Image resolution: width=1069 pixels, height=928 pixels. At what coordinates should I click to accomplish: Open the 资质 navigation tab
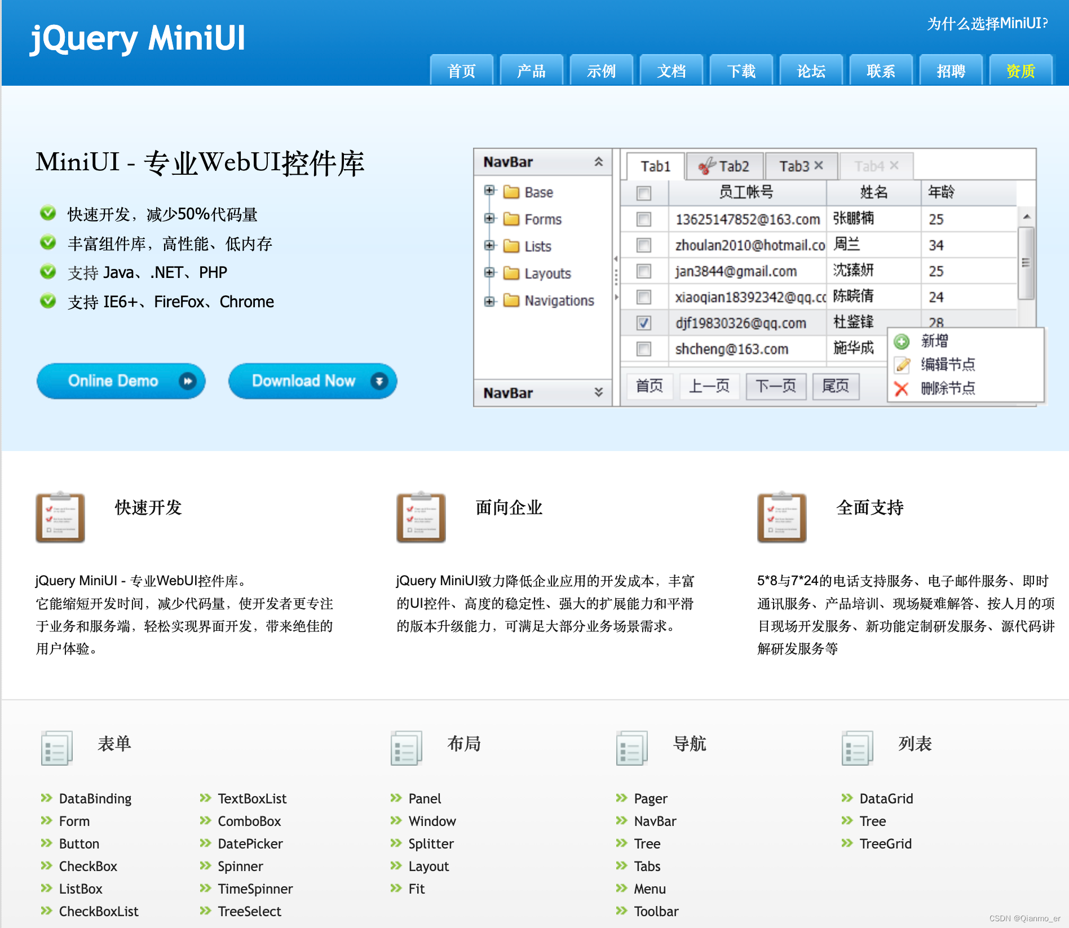[x=1021, y=70]
